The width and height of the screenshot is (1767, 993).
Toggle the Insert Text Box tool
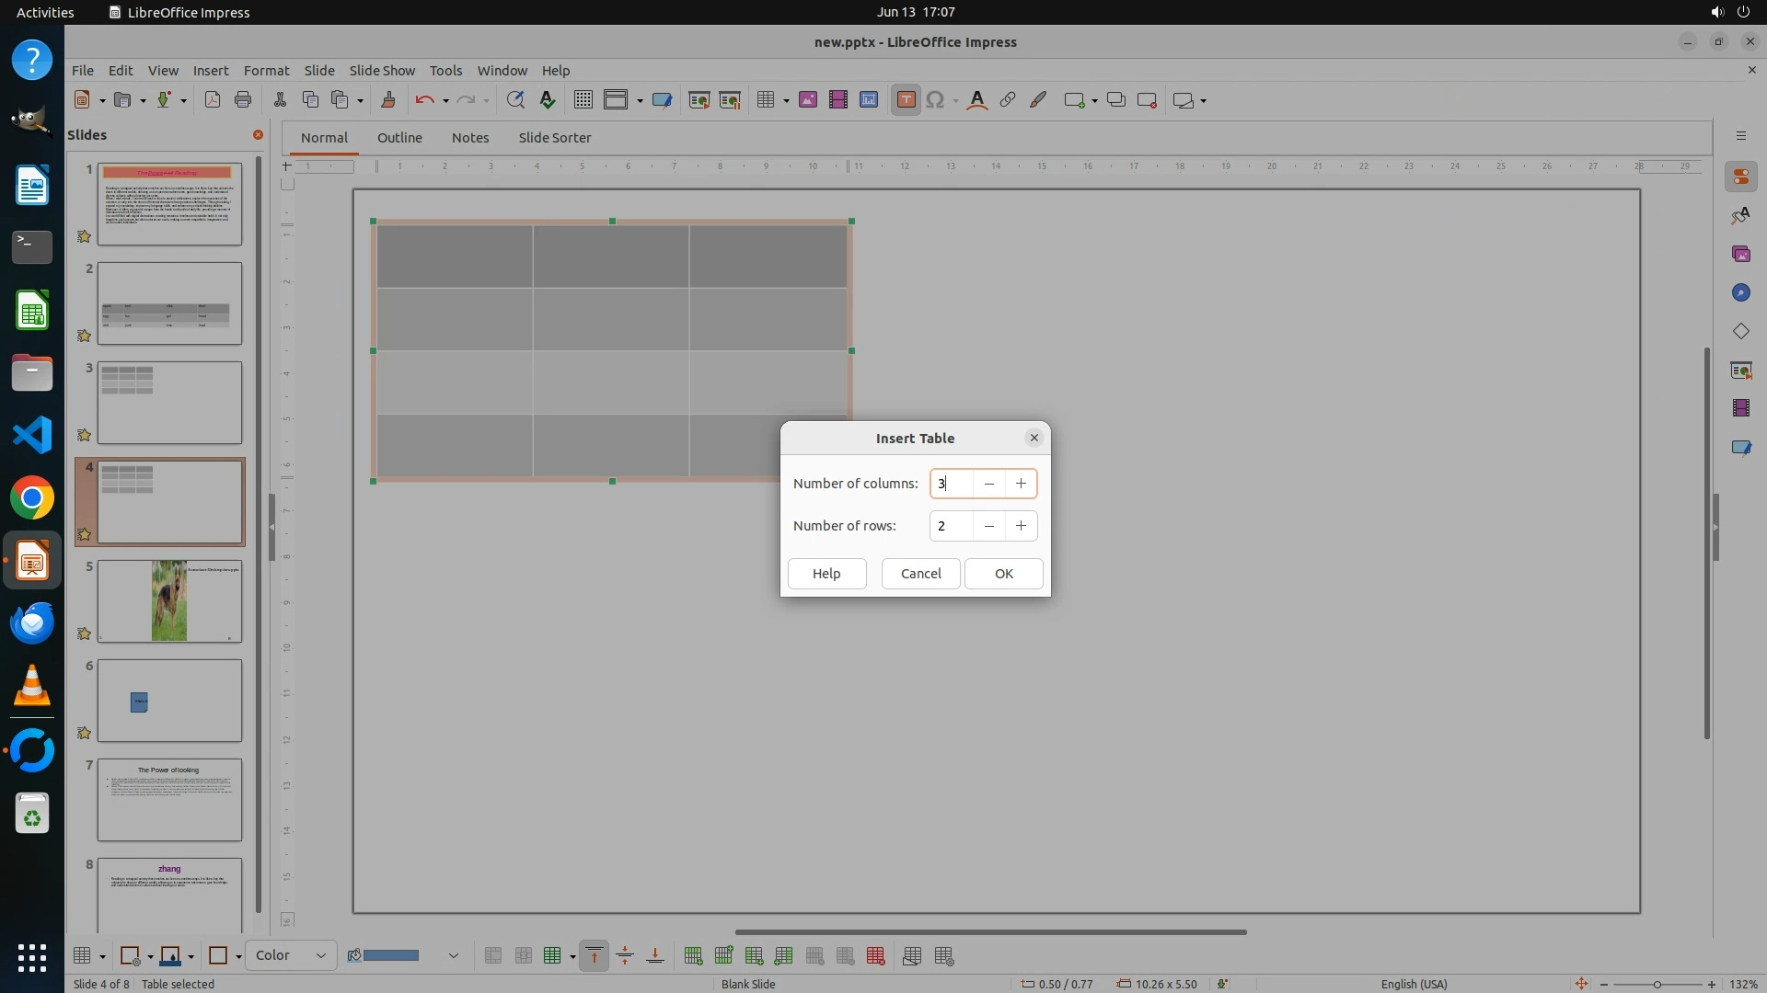pos(906,100)
